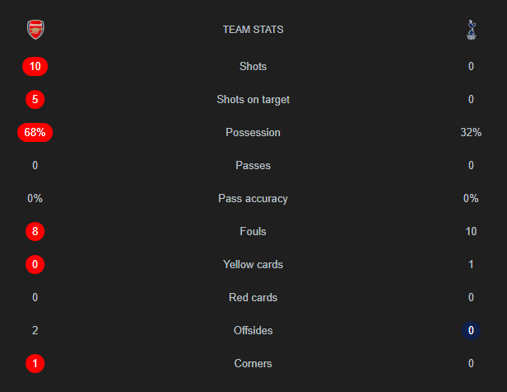Viewport: 507px width, 392px height.
Task: Click the Red cards label
Action: point(253,297)
